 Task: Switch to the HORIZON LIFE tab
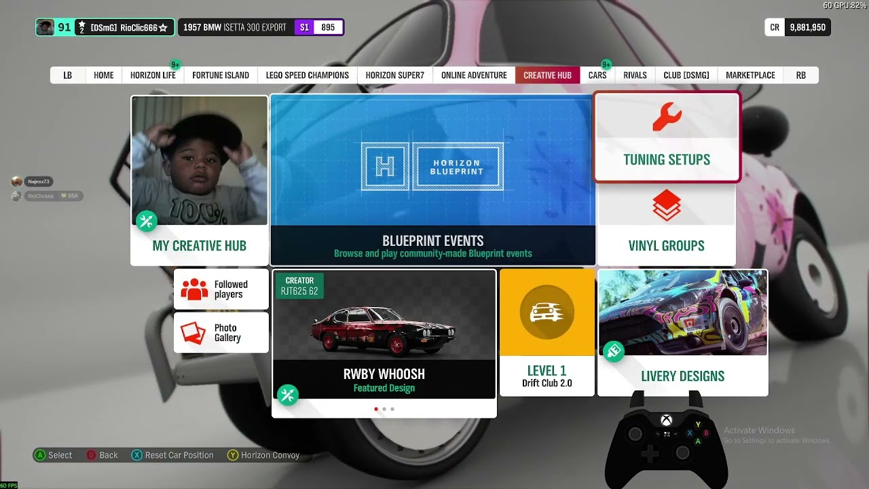(153, 75)
